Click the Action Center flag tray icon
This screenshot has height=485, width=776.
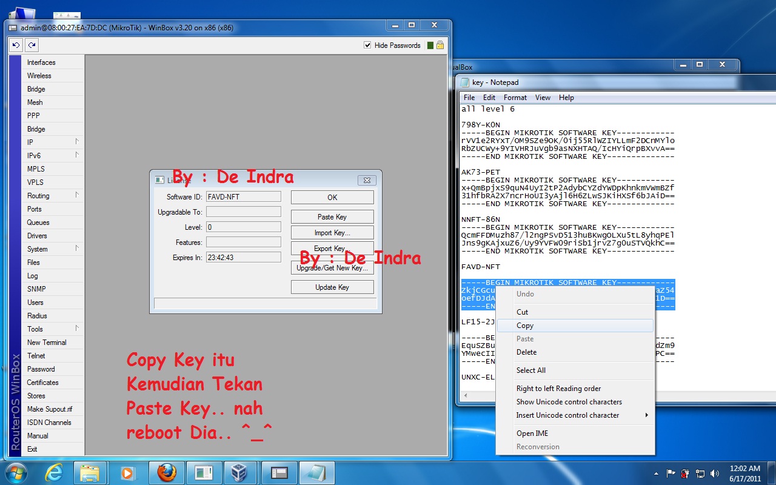tap(671, 473)
